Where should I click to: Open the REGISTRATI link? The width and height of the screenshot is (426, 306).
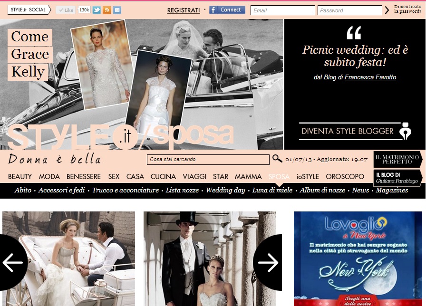[x=184, y=10]
